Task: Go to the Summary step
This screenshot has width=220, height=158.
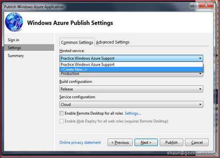Action: coord(16,56)
